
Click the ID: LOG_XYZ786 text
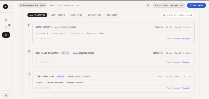tap(42, 39)
